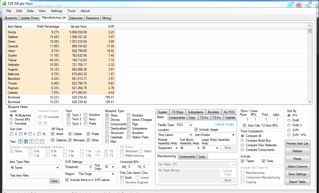Open the File menu

point(9,11)
